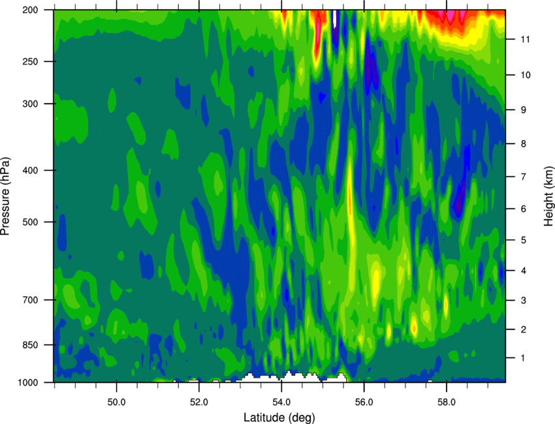Click the 58.0 latitude tick label
This screenshot has height=424, width=555.
[447, 402]
